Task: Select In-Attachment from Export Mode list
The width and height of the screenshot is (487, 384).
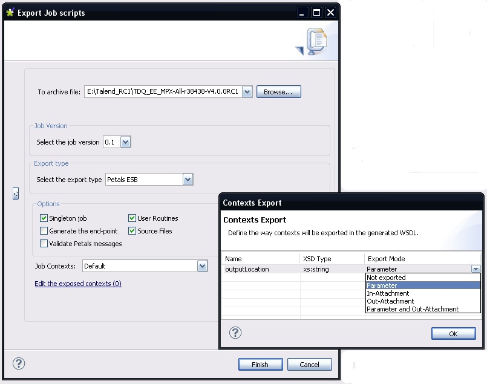Action: pyautogui.click(x=388, y=293)
